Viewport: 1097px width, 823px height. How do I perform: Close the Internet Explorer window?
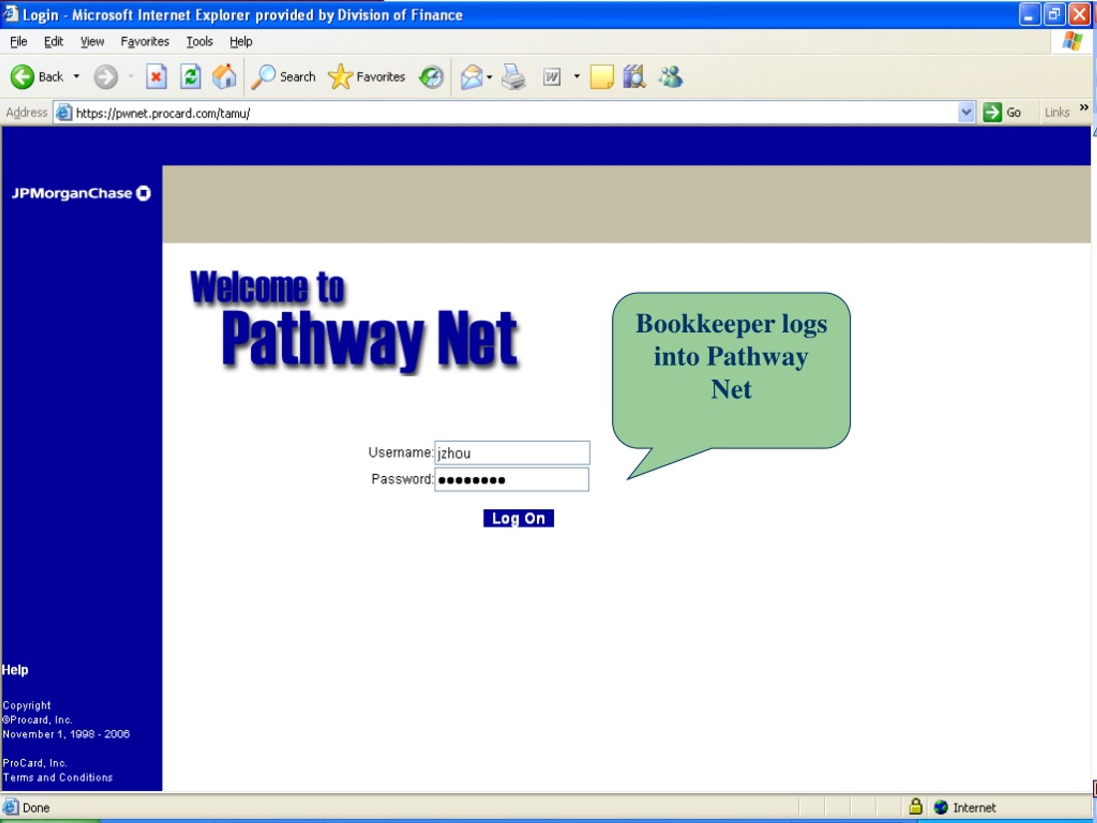tap(1079, 15)
